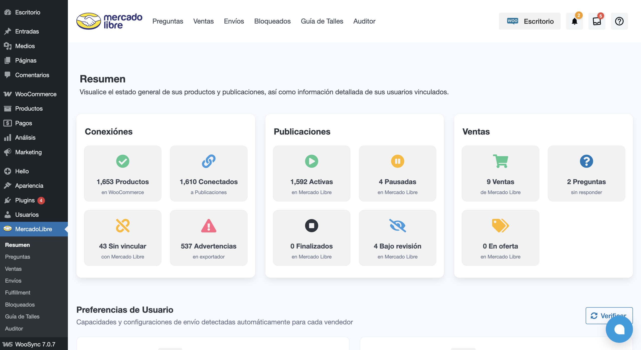
Task: Click the Páginas icon in sidebar
Action: point(8,60)
